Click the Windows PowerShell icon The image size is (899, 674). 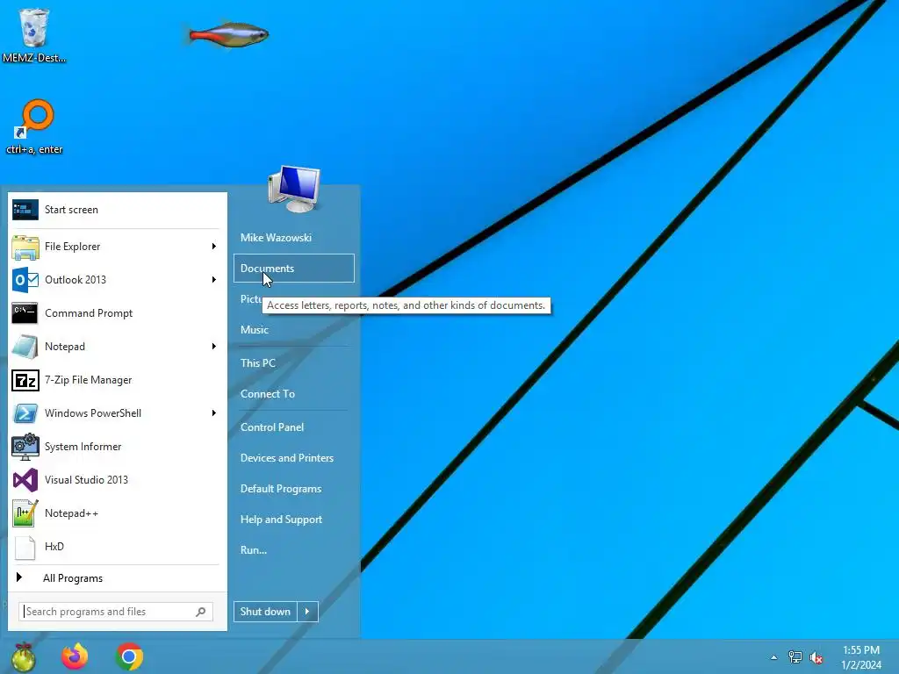pos(25,413)
